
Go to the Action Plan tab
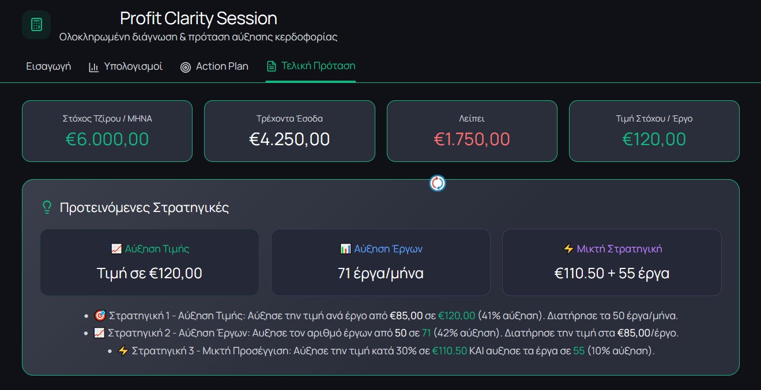222,66
